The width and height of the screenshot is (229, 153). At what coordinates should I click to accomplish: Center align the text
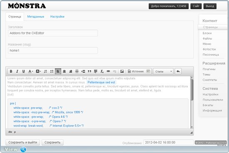pos(64,72)
